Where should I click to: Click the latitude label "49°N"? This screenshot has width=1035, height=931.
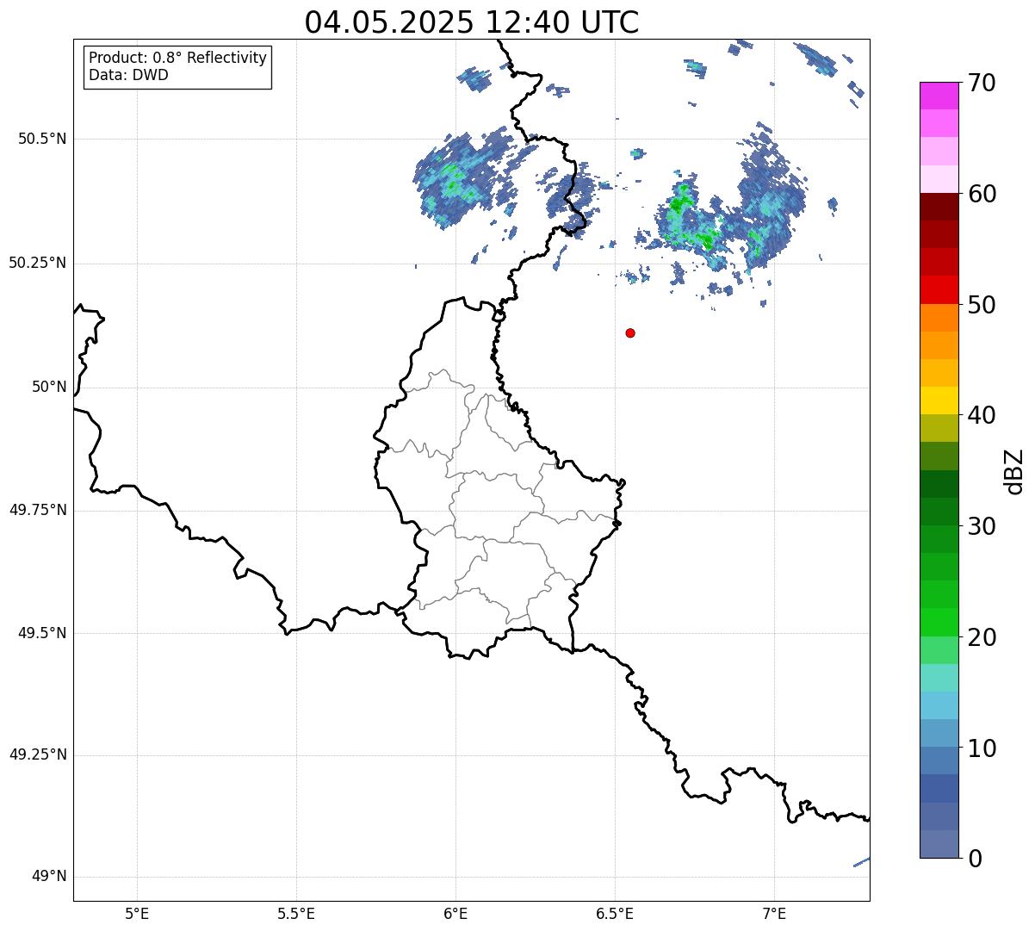tap(49, 877)
